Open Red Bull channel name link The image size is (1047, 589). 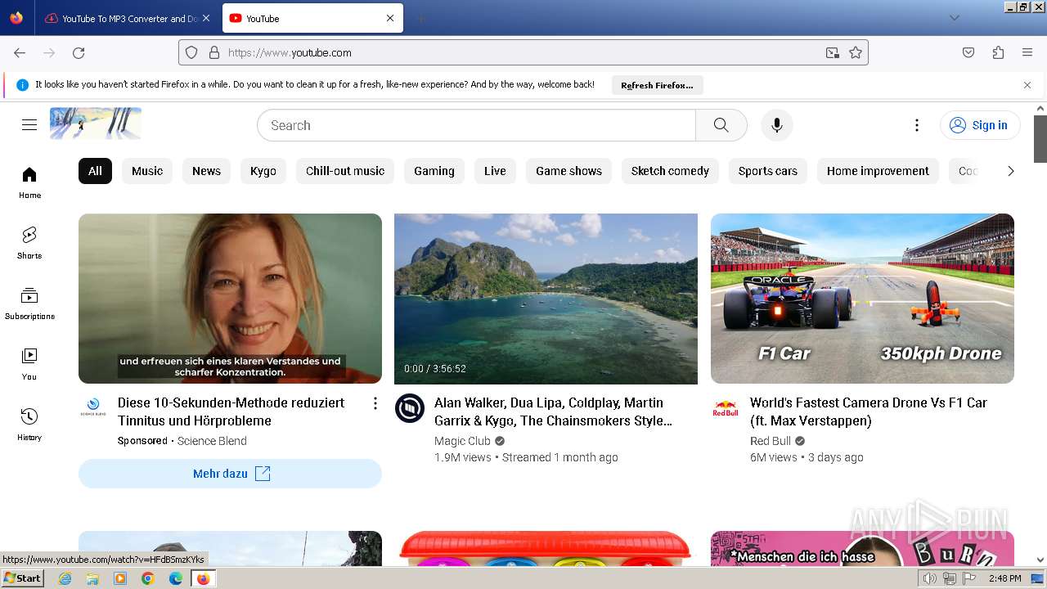click(771, 441)
